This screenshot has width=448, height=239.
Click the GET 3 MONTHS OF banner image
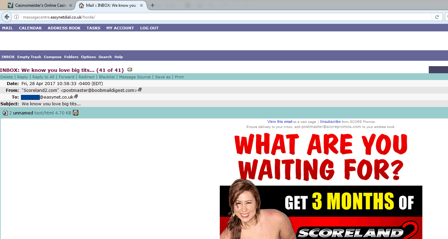[x=321, y=212]
